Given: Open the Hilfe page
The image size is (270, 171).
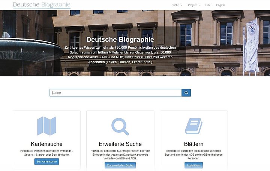Looking at the screenshot, I should point(208,5).
